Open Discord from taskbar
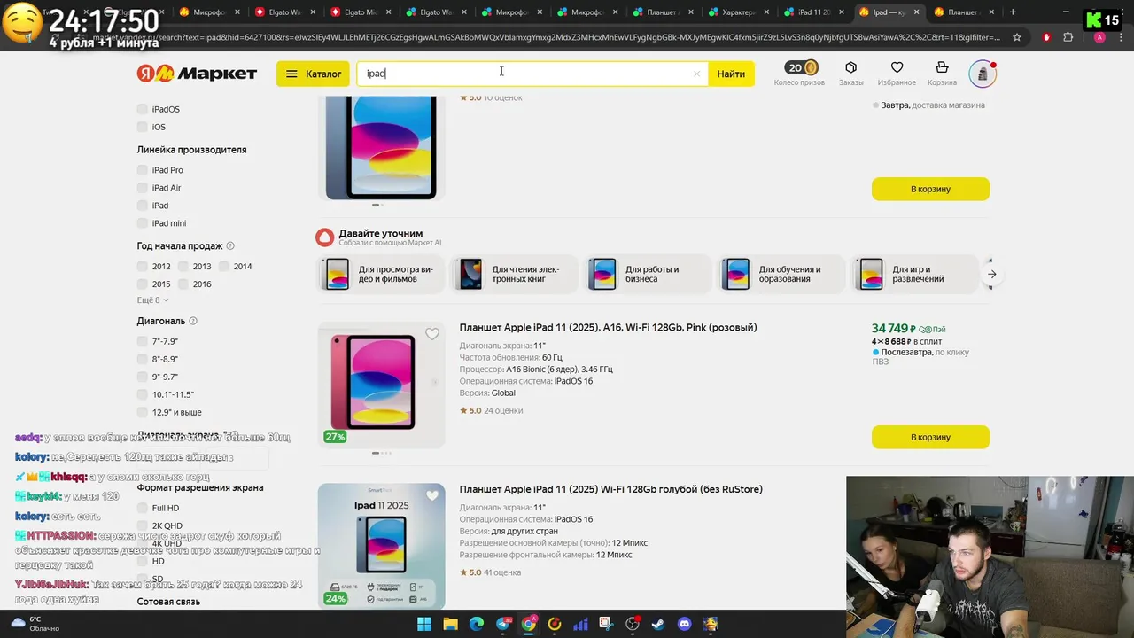This screenshot has height=638, width=1134. (684, 624)
